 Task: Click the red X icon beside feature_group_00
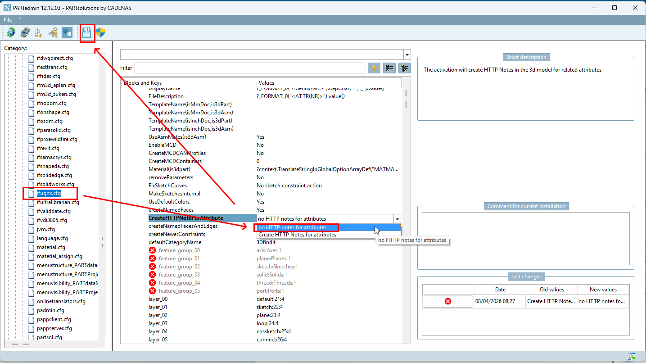click(152, 250)
